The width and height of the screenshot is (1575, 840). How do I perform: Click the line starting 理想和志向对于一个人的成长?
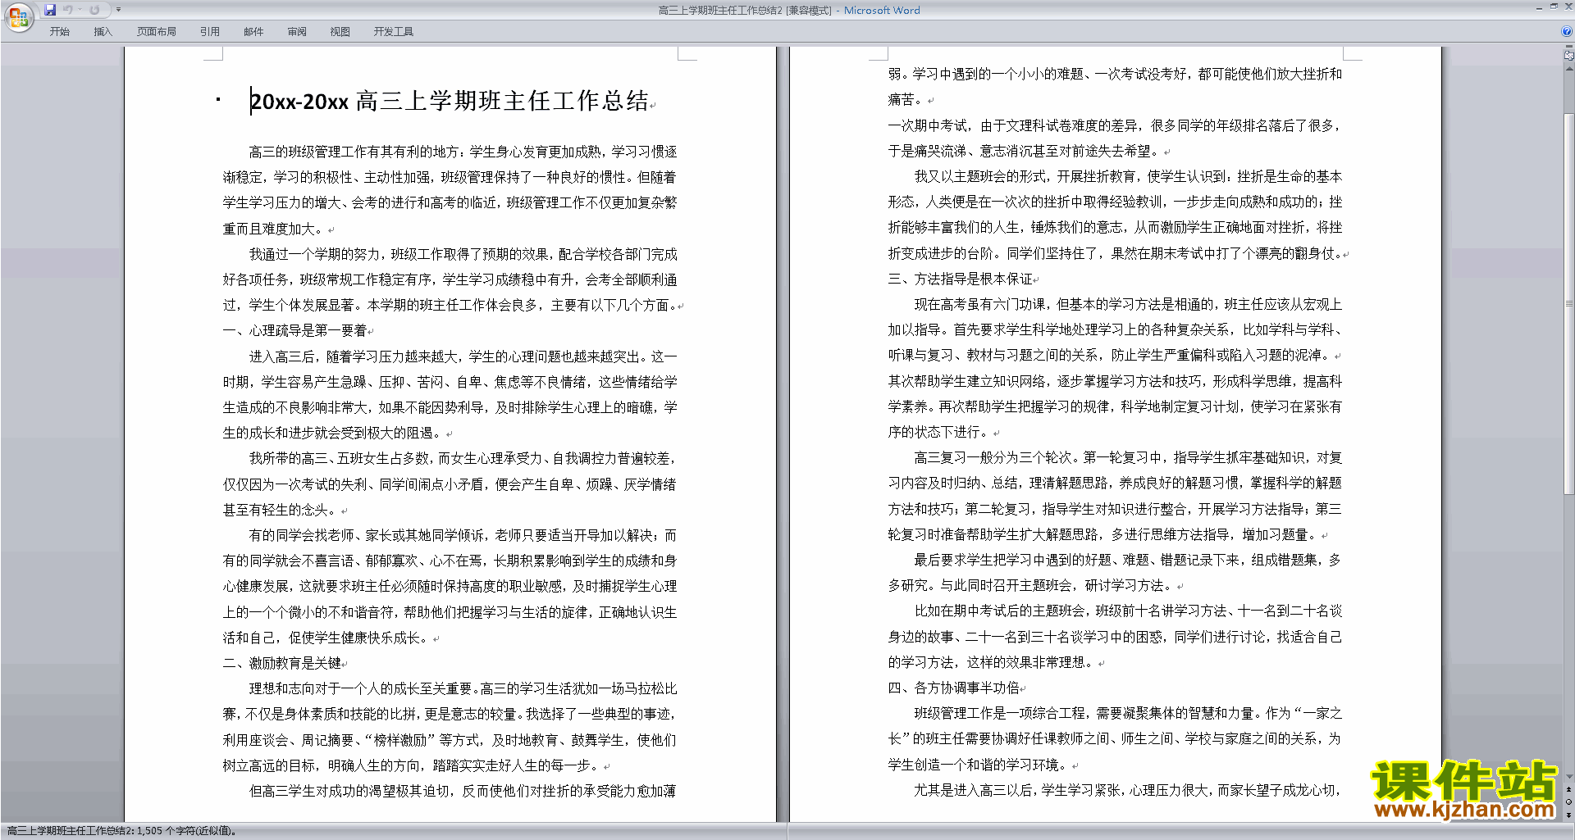pyautogui.click(x=463, y=689)
